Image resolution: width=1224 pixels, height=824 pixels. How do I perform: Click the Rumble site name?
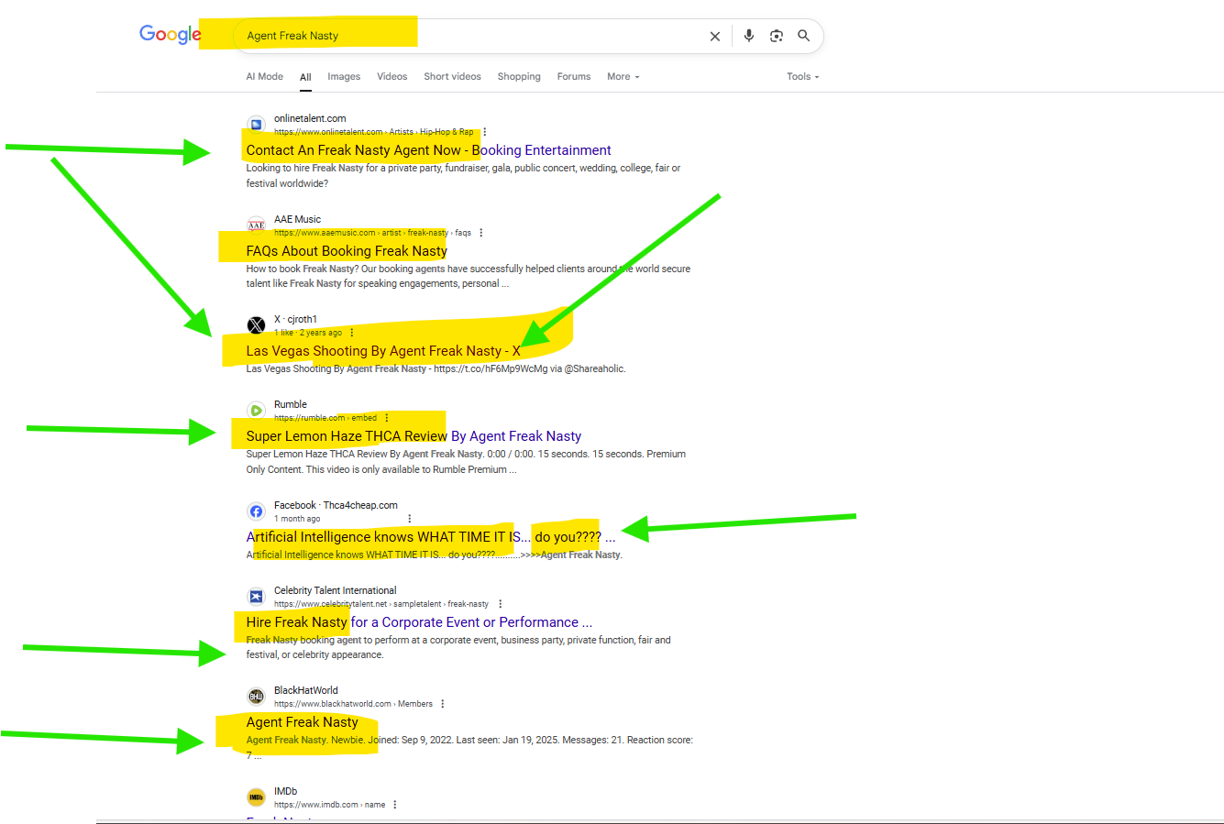click(291, 404)
